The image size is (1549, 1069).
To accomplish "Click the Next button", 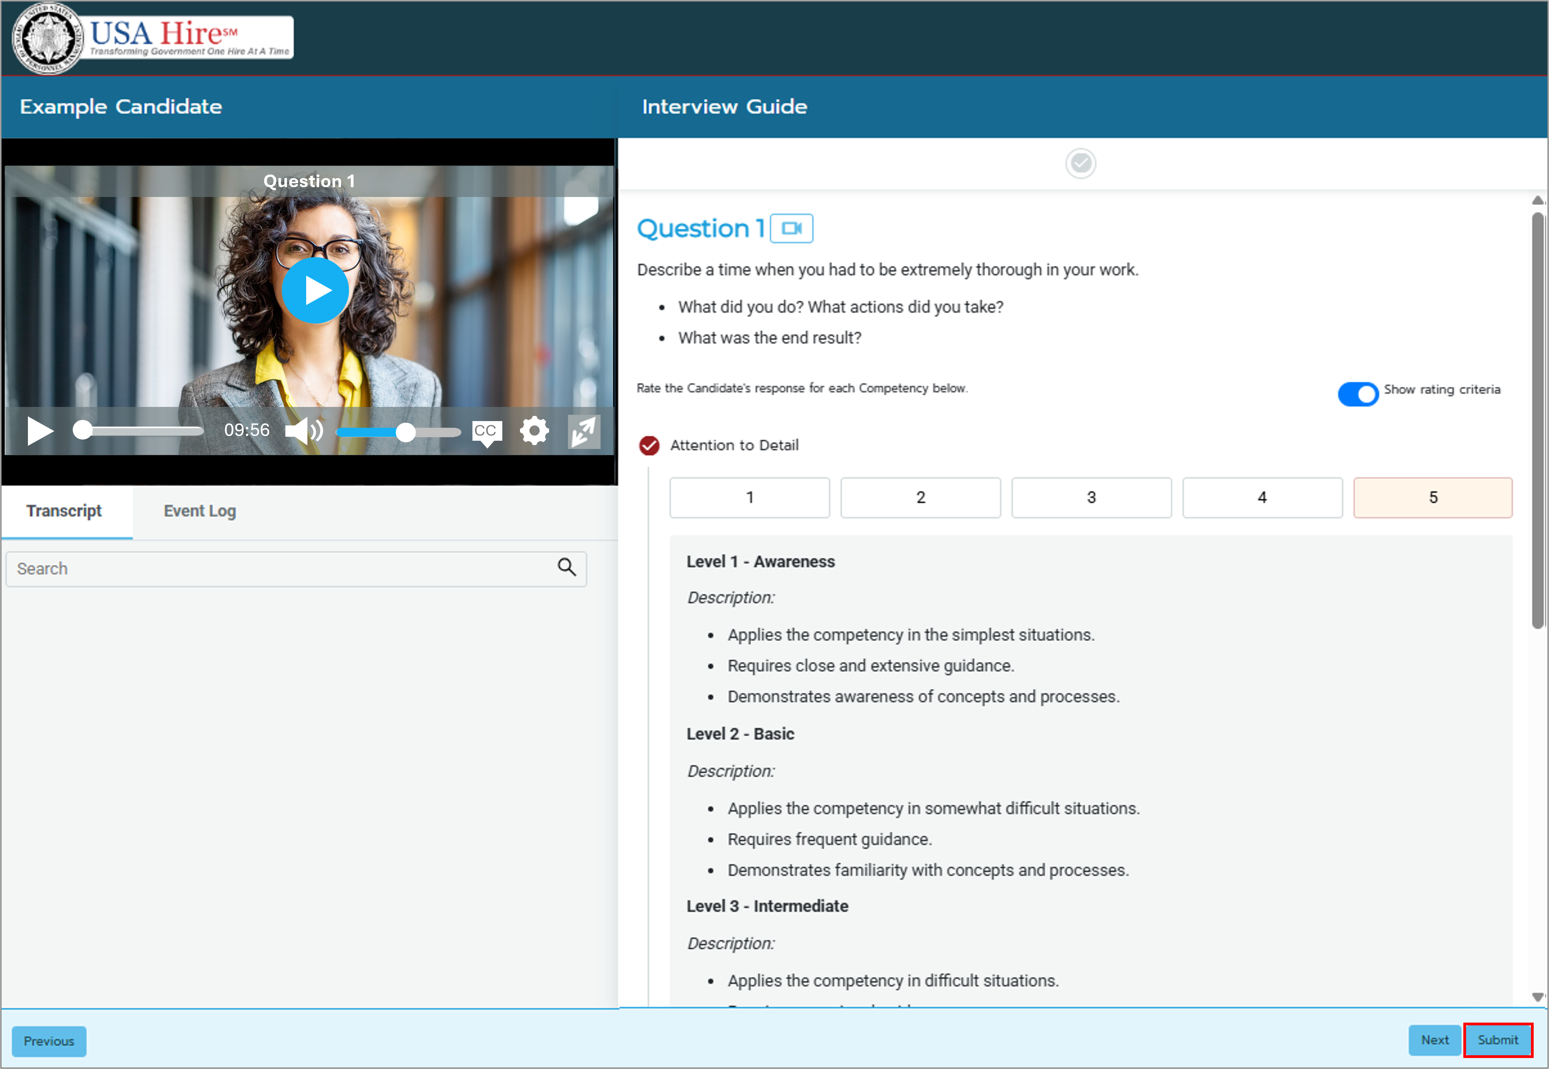I will (x=1435, y=1040).
